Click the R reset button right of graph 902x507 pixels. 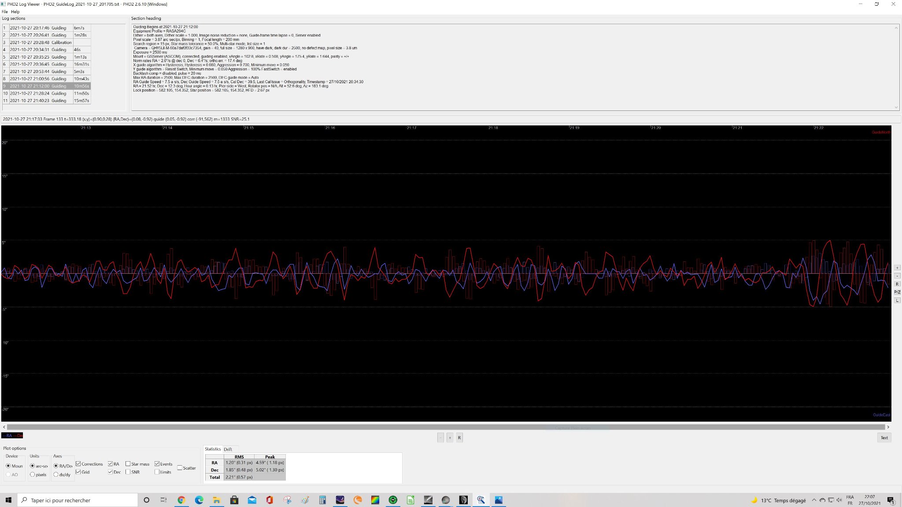click(x=897, y=284)
